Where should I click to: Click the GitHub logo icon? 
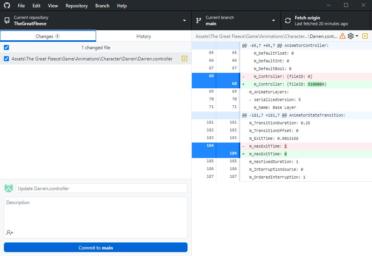(x=7, y=5)
